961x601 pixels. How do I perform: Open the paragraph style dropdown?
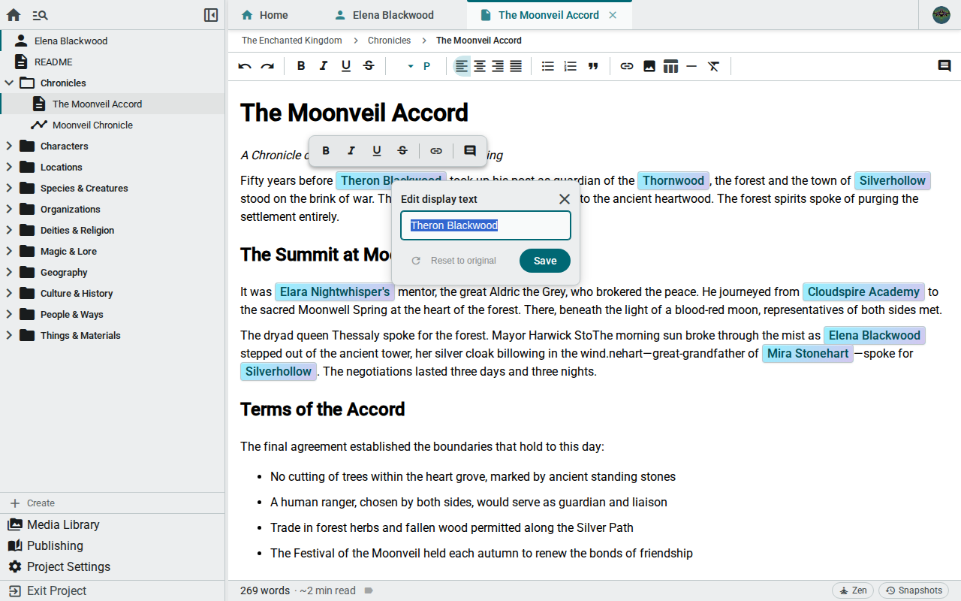coord(418,66)
